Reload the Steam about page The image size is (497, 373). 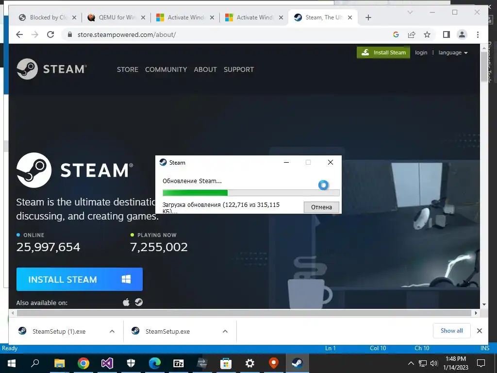click(50, 34)
